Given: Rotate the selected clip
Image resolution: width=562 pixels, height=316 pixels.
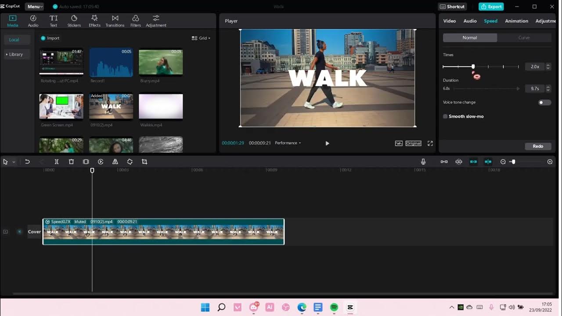Looking at the screenshot, I should pyautogui.click(x=130, y=162).
